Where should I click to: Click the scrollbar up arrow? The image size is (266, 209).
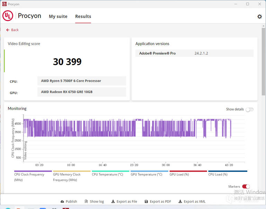click(263, 26)
